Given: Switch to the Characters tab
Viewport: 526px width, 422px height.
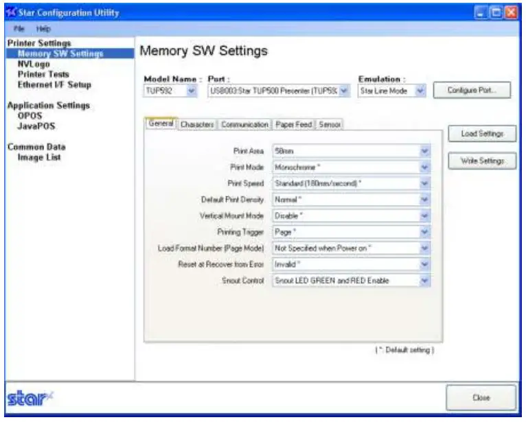Looking at the screenshot, I should coord(197,124).
